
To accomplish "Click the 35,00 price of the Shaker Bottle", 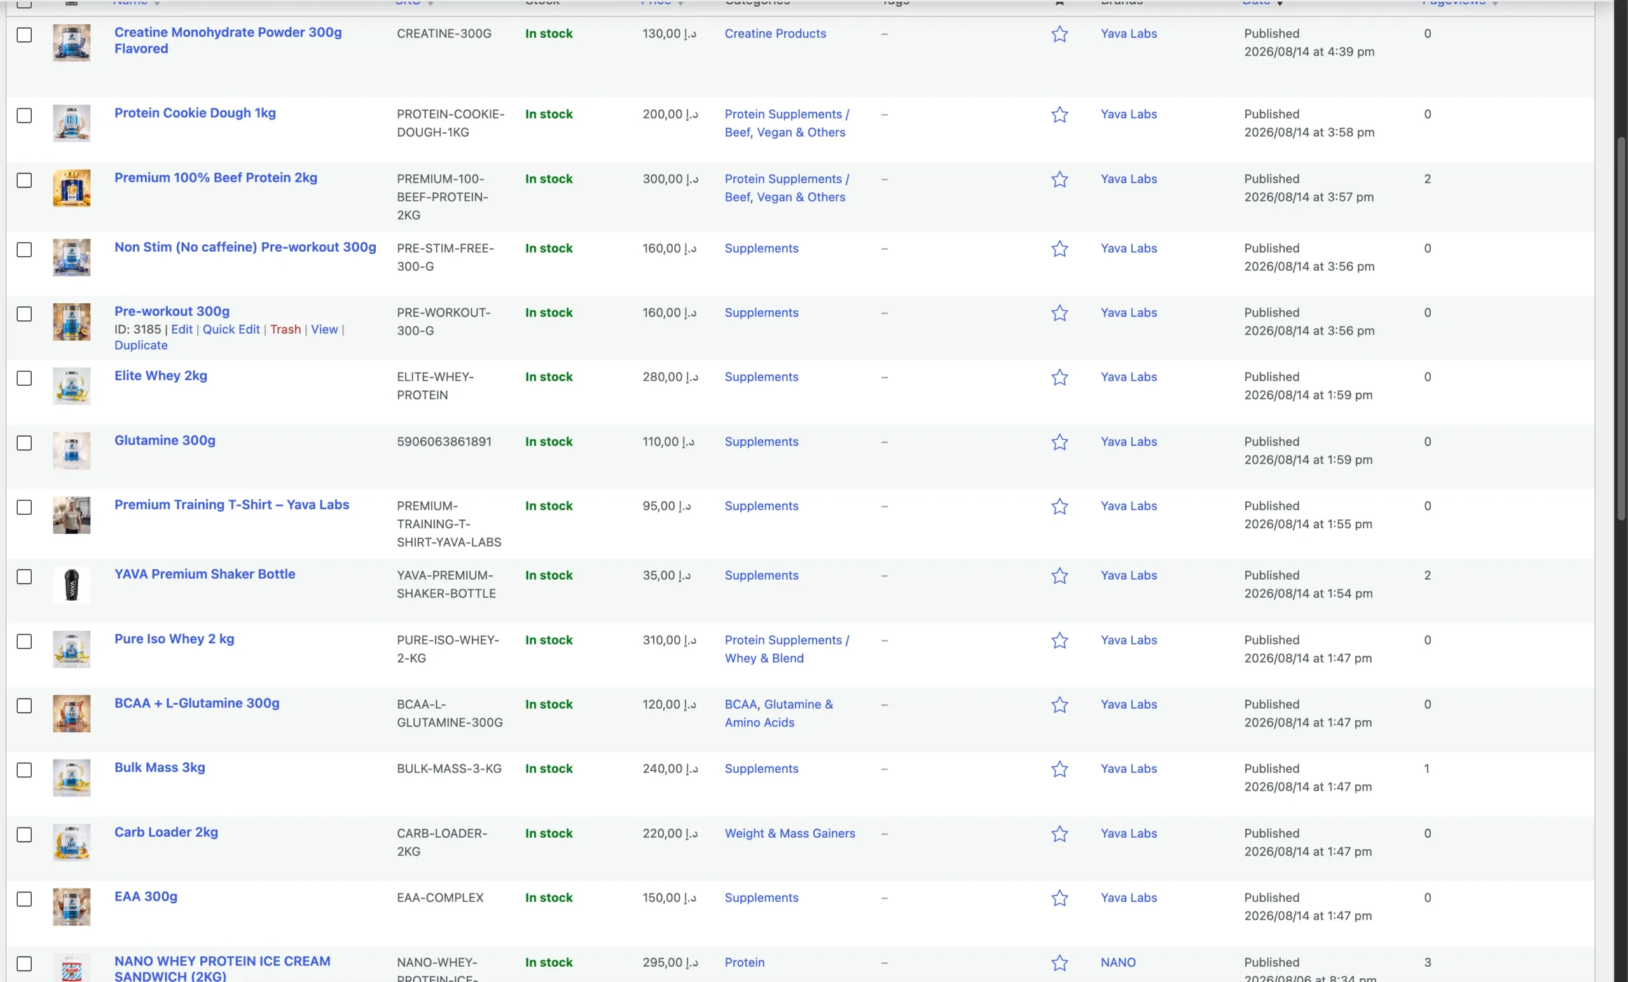I will 666,575.
